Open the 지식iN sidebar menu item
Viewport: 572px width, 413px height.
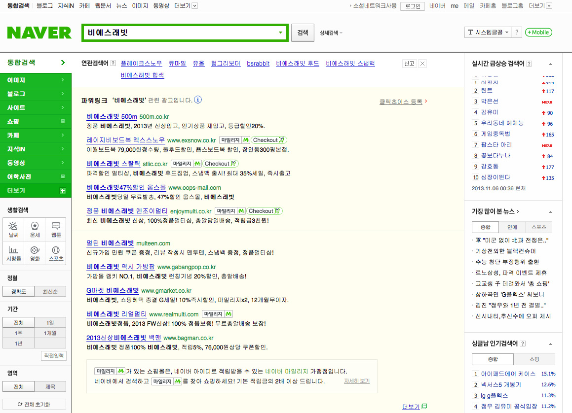[x=36, y=149]
